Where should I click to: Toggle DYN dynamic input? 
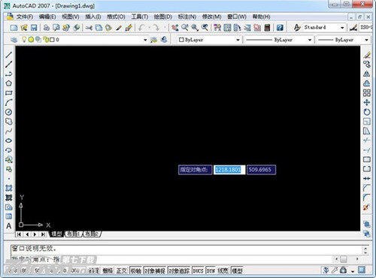point(211,270)
